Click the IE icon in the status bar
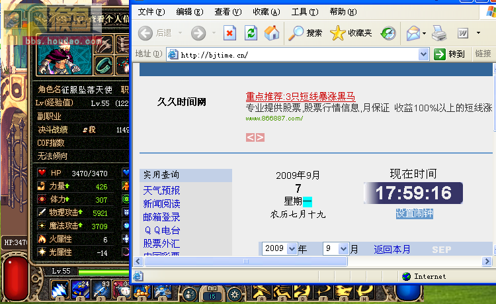 point(138,276)
